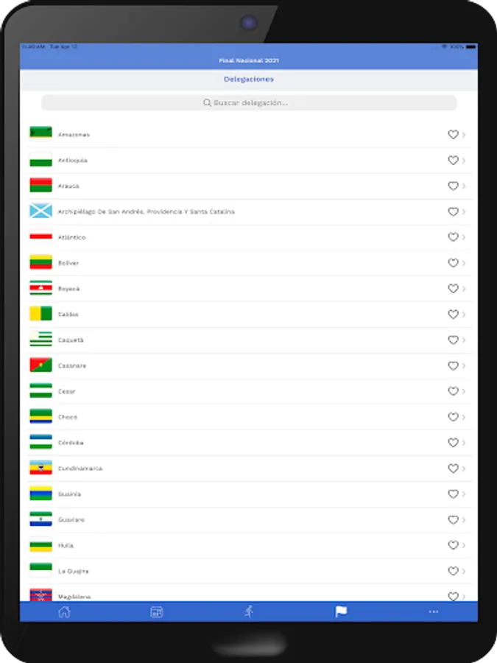Toggle favorite heart for Boyacá
Viewport: 497px width, 663px height.
(453, 289)
